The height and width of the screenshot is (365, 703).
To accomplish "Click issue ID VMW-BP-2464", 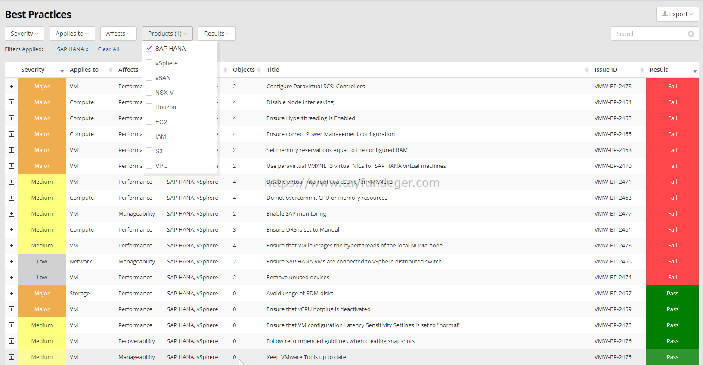I will [x=613, y=102].
